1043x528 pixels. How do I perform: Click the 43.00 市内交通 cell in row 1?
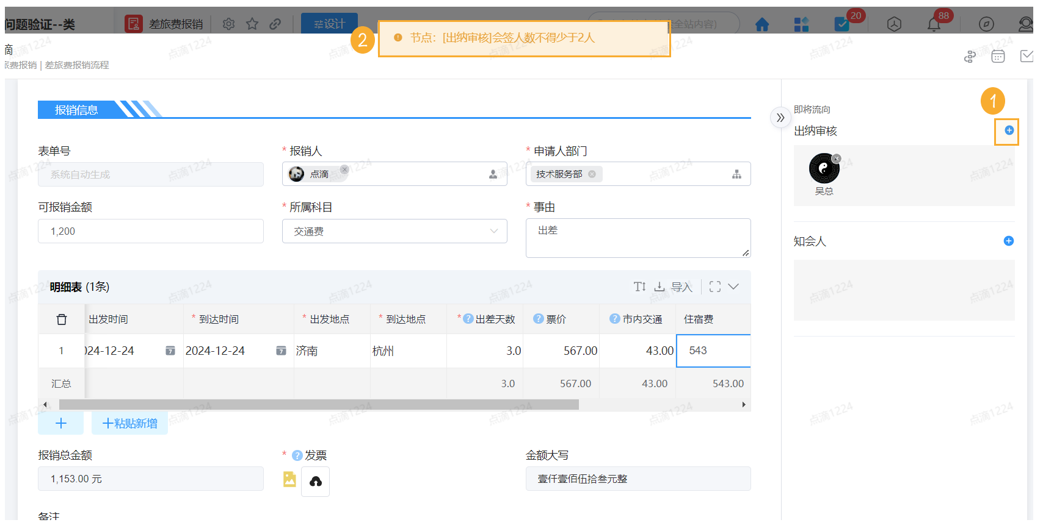638,351
